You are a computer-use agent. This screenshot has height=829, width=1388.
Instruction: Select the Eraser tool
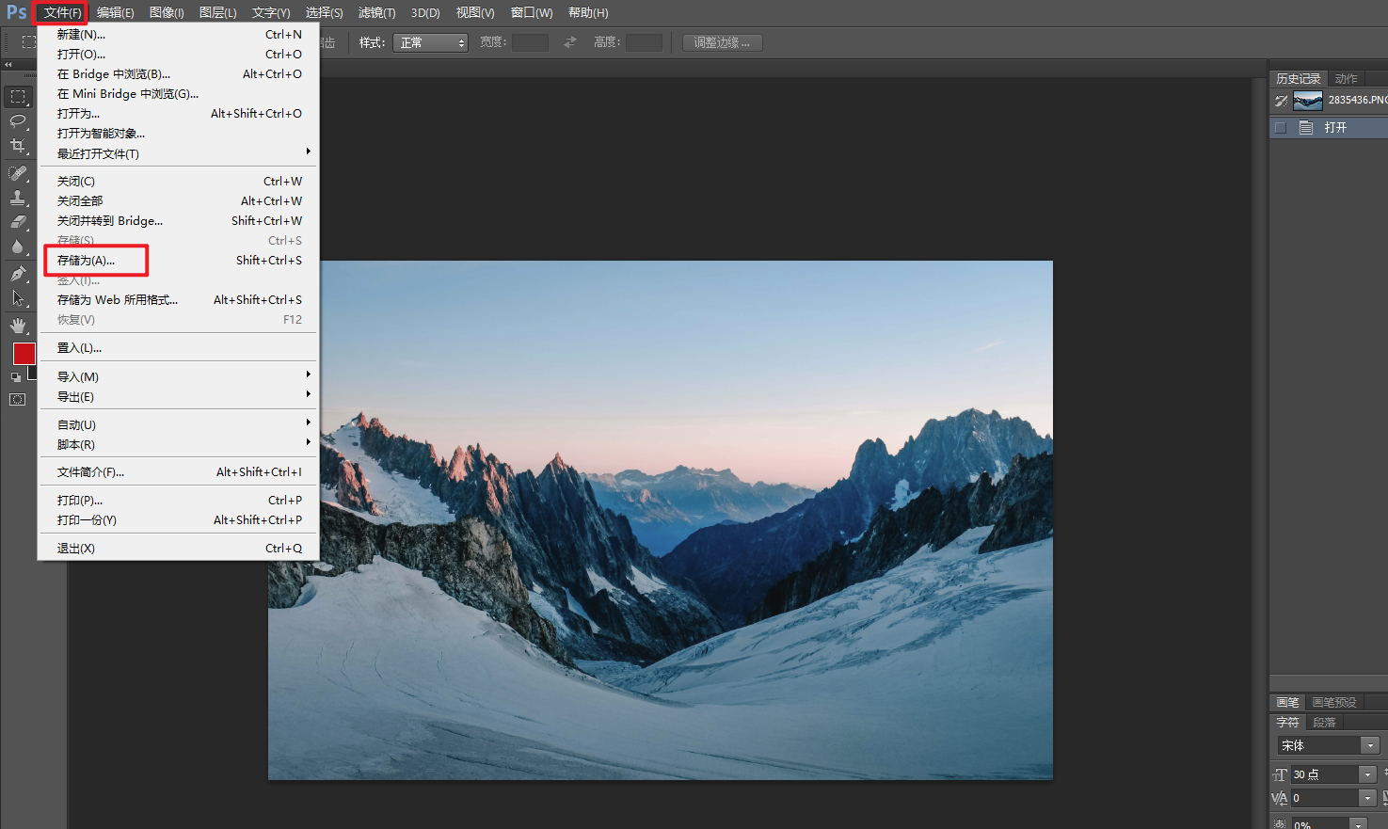tap(18, 222)
